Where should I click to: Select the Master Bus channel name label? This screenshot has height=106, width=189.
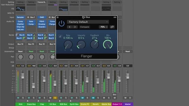coord(106,104)
